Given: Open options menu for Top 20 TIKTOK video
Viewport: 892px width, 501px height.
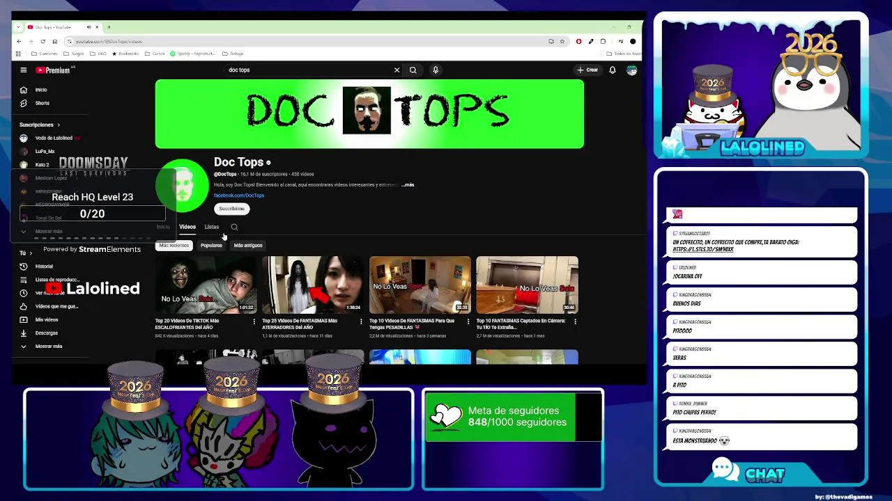Looking at the screenshot, I should coord(254,321).
